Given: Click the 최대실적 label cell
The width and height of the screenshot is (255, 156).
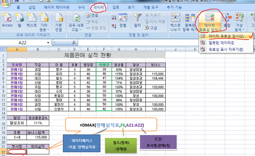Looking at the screenshot, I should (38, 146).
